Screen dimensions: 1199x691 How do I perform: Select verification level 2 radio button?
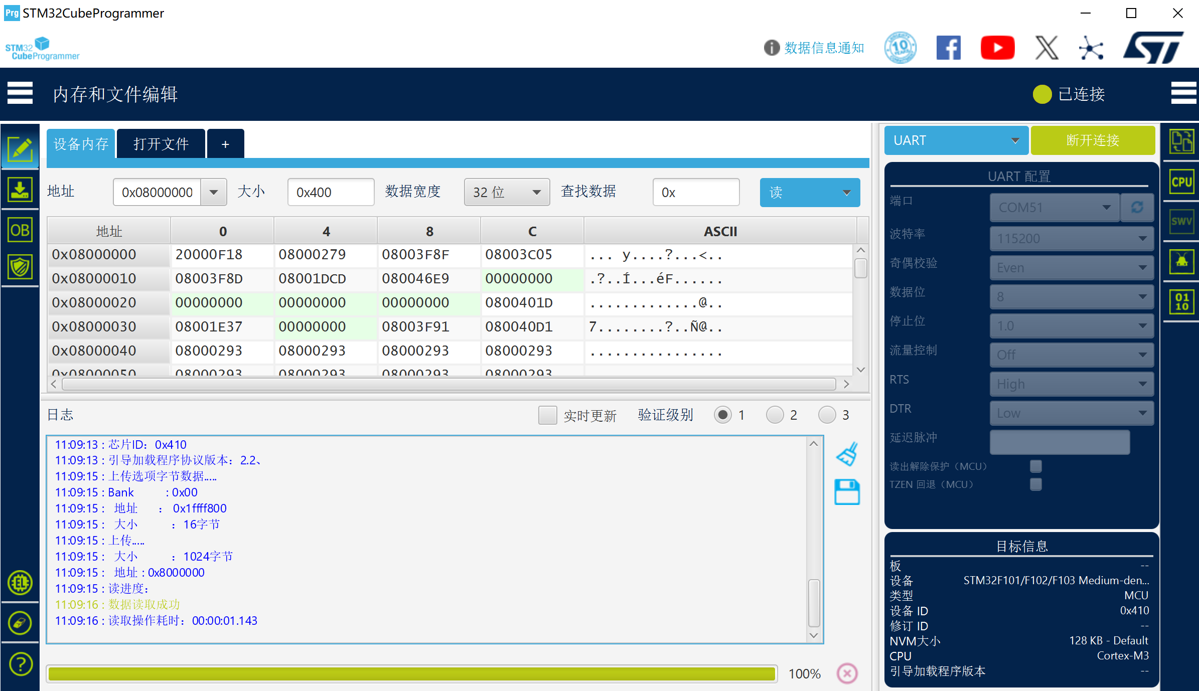[x=775, y=415]
